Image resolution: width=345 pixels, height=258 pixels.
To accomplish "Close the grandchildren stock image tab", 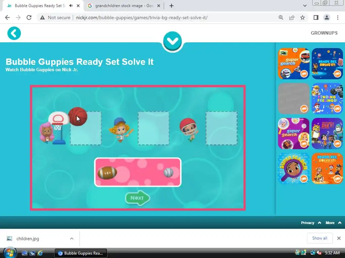I will pyautogui.click(x=159, y=6).
